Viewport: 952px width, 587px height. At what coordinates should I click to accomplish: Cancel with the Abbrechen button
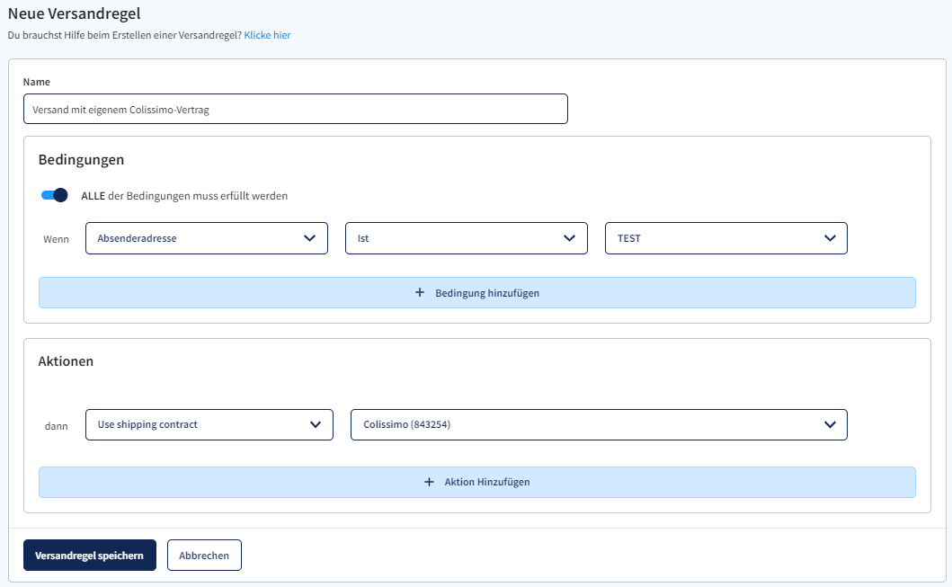pyautogui.click(x=204, y=556)
